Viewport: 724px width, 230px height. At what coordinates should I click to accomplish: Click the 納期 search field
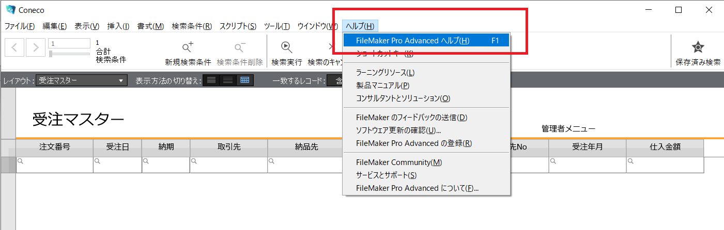tap(166, 165)
